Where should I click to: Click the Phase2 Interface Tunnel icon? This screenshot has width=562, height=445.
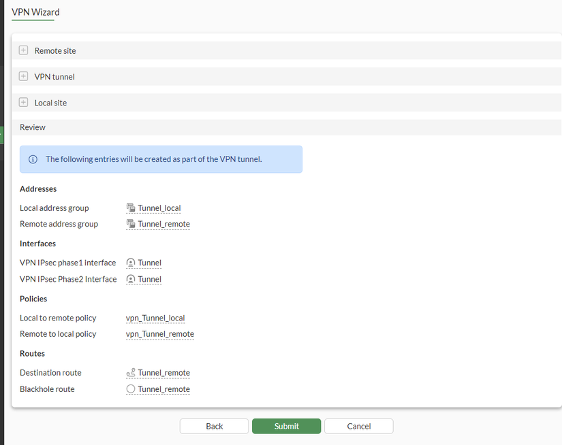131,279
